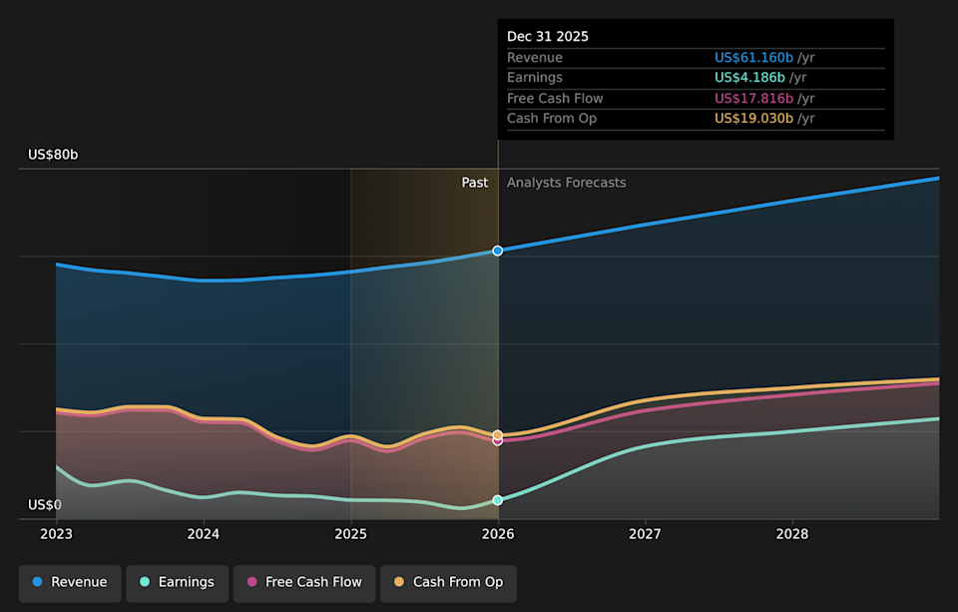The width and height of the screenshot is (958, 612).
Task: Toggle the Revenue series legend button
Action: click(70, 582)
